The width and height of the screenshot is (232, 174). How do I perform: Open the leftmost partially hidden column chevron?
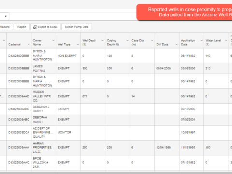click(x=4, y=40)
